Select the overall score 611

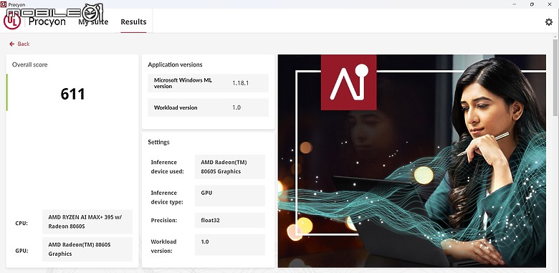point(72,94)
